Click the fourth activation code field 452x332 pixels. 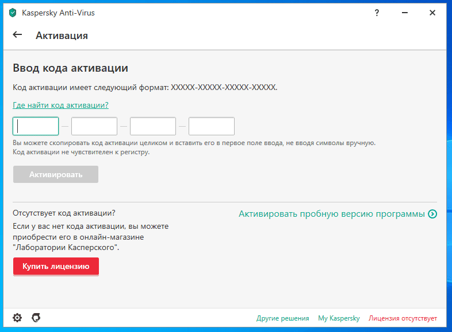coord(212,126)
